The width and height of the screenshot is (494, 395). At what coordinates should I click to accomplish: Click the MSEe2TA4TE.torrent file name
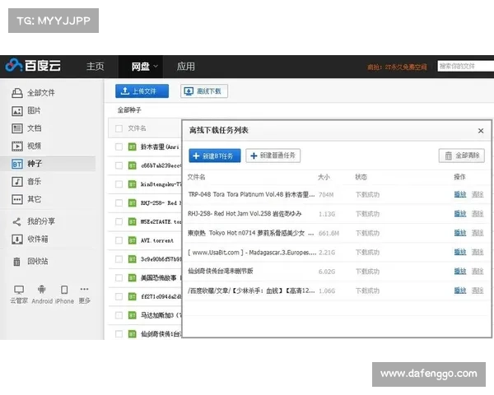point(161,221)
